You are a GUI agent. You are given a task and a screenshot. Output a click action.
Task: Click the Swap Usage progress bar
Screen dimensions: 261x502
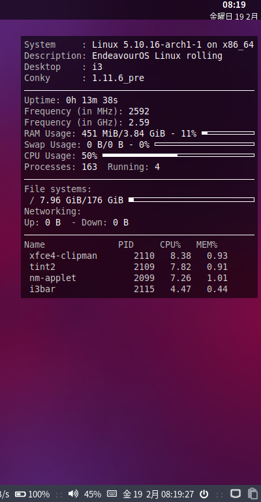[x=204, y=144]
